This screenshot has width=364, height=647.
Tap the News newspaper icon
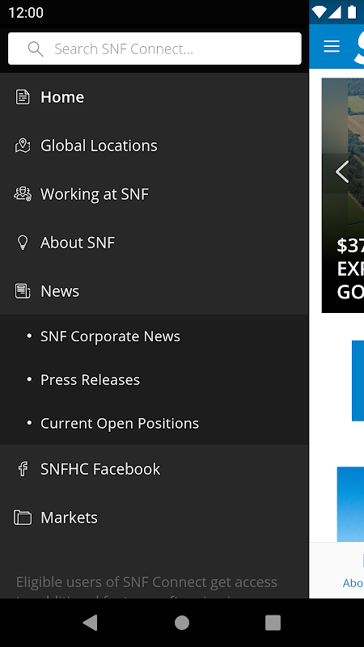tap(23, 291)
